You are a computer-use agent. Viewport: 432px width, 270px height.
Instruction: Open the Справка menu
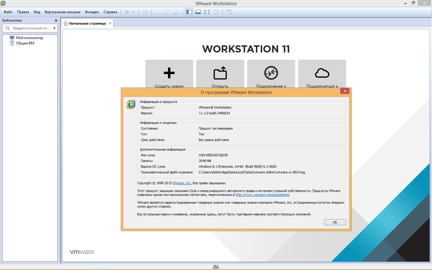[110, 12]
